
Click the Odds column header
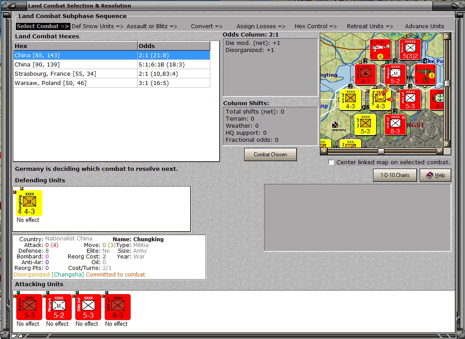(x=174, y=46)
